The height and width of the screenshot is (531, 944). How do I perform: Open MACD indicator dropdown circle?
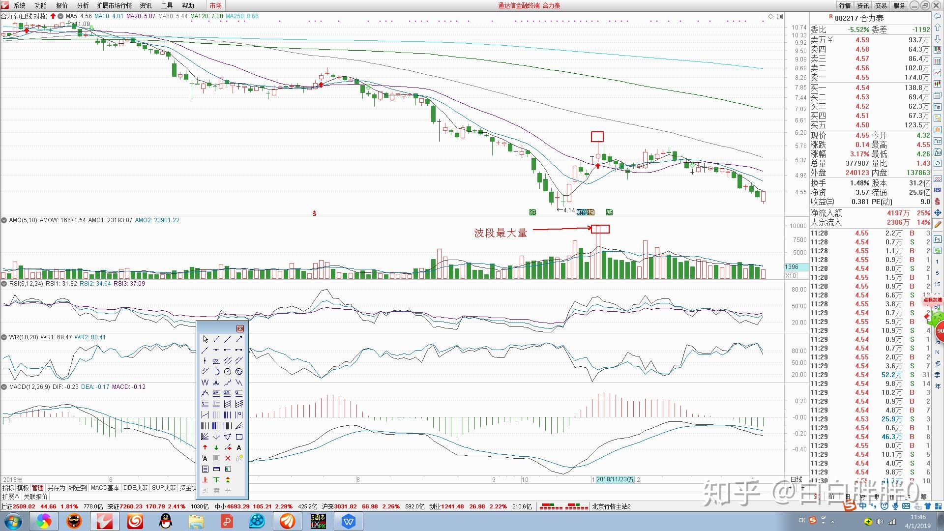(4, 387)
